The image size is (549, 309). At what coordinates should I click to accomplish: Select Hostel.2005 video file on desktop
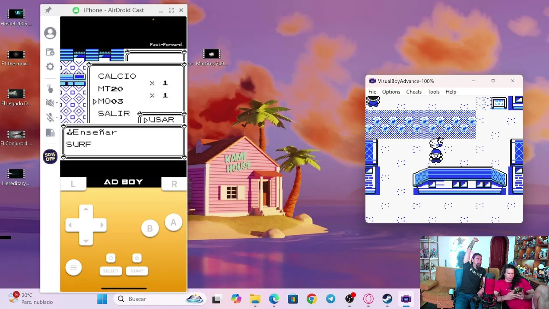click(x=16, y=18)
